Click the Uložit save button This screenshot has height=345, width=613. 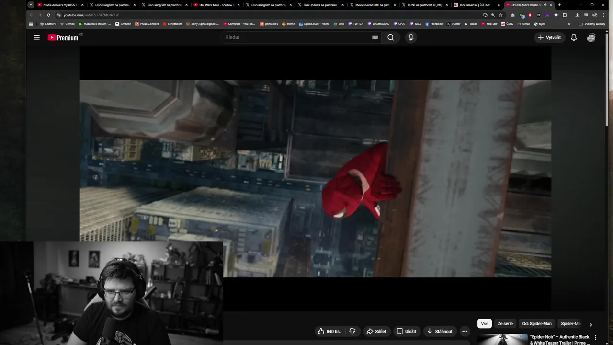click(x=407, y=331)
